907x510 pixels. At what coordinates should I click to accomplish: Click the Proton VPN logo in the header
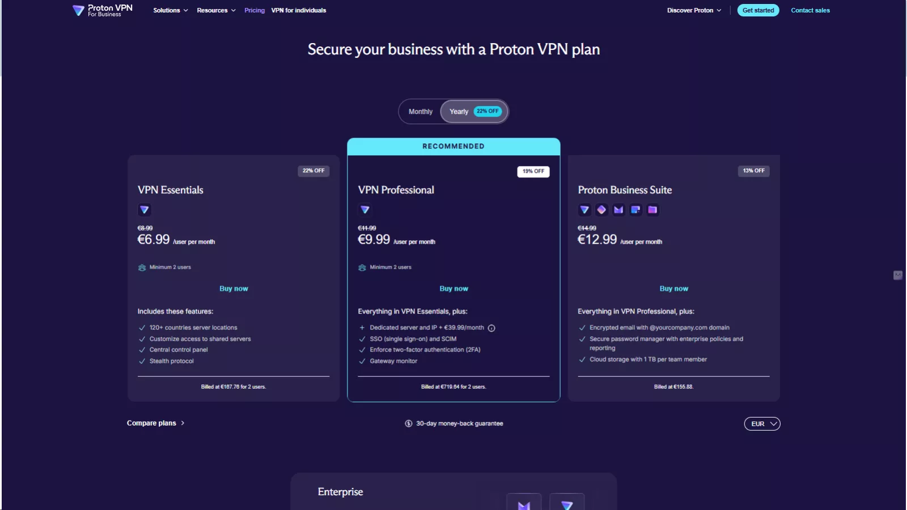point(101,10)
